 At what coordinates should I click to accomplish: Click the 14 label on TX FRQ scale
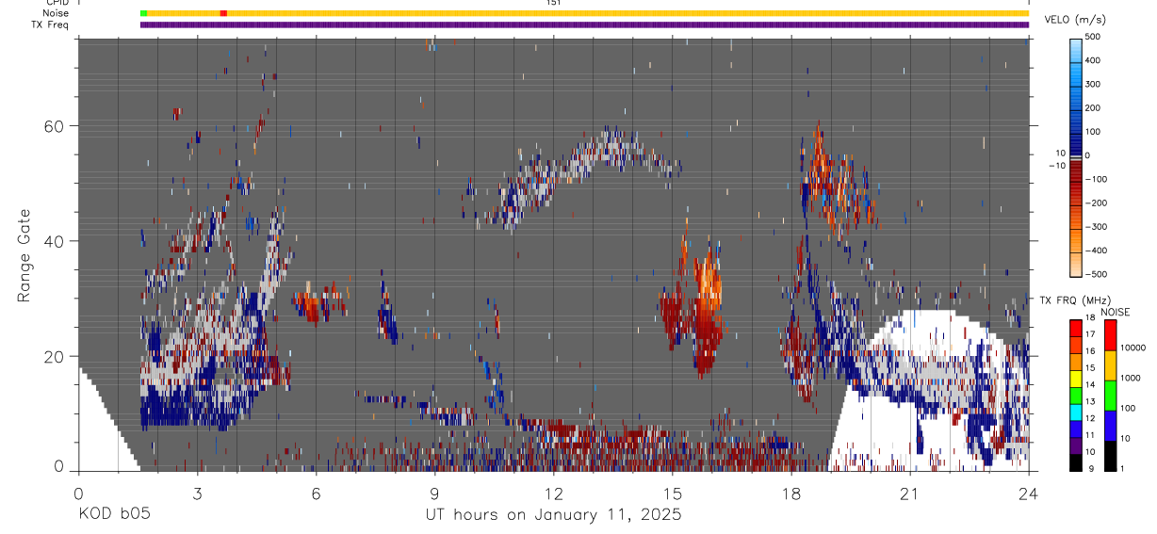pos(1090,384)
